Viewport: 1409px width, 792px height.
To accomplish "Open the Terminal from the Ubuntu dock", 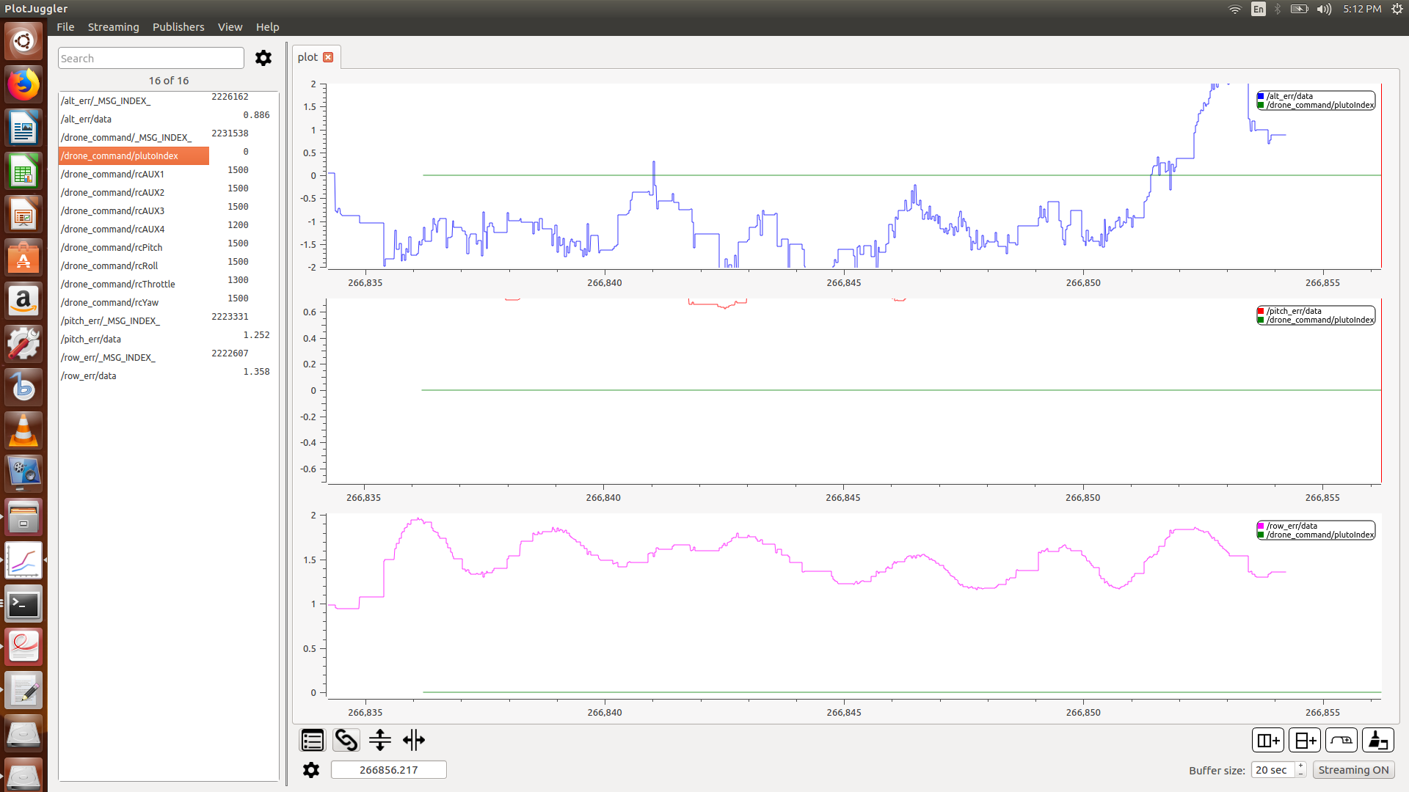I will click(x=23, y=604).
